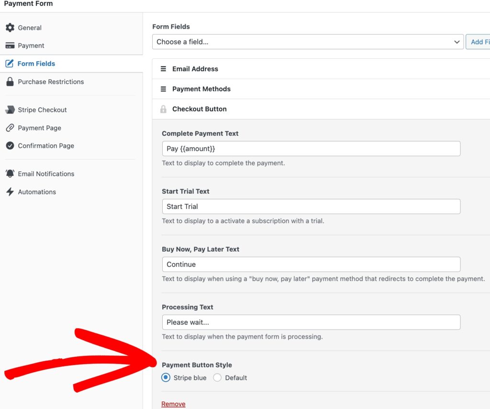Click the Payment Page link icon
Screen dimensions: 490x409
pos(10,128)
